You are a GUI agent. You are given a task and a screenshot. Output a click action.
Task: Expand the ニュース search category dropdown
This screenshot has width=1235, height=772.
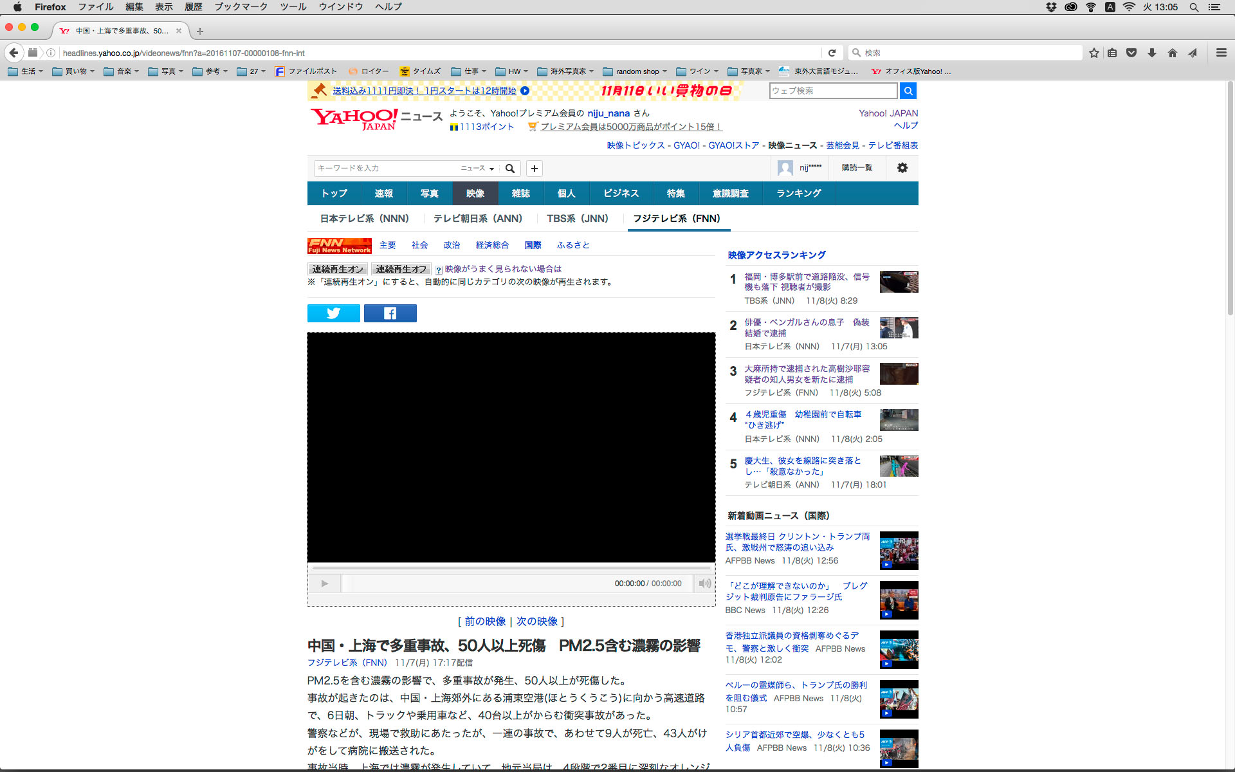click(477, 169)
